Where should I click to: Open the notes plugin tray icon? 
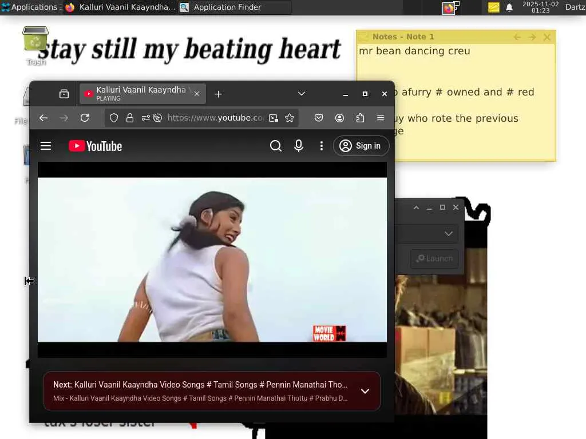[x=494, y=7]
